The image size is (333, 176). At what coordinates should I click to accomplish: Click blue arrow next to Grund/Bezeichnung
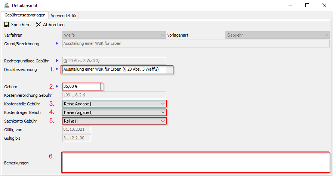[x=57, y=43]
